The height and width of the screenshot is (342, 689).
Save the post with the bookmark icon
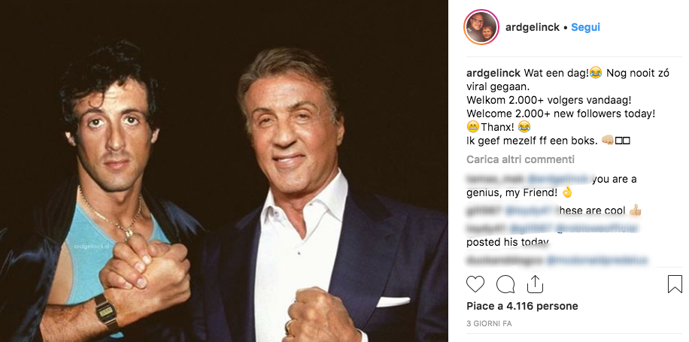click(675, 284)
